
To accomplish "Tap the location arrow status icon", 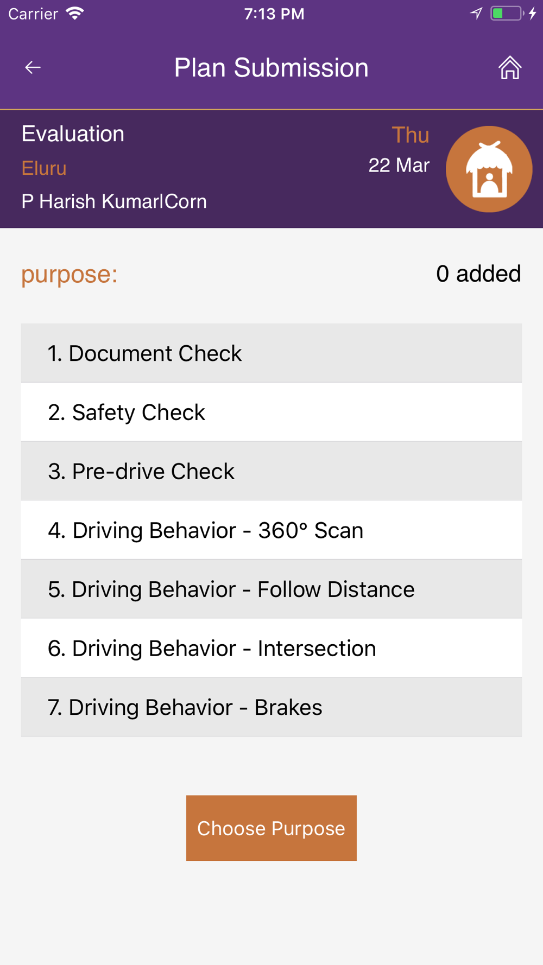I will point(476,13).
